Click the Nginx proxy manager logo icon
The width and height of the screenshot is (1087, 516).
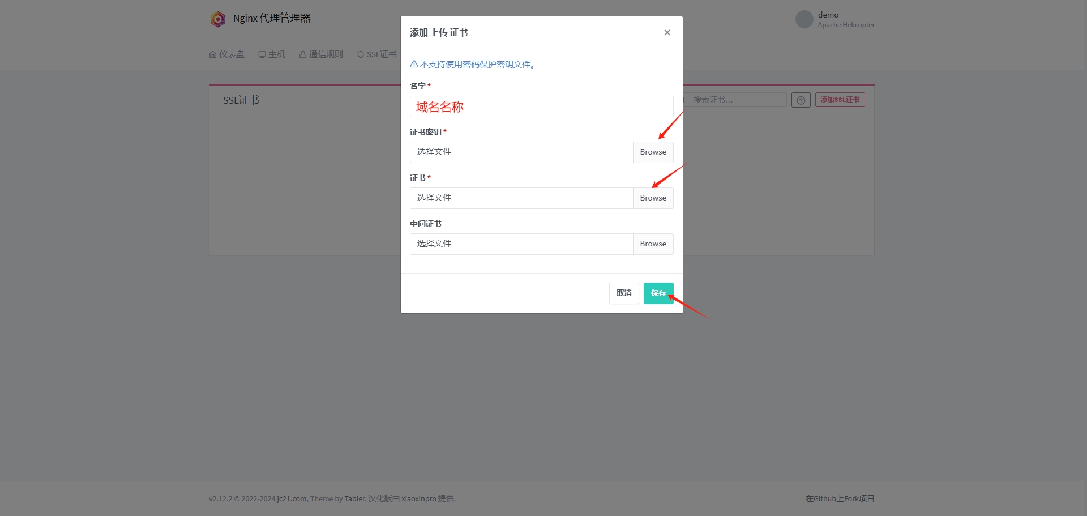(x=218, y=19)
